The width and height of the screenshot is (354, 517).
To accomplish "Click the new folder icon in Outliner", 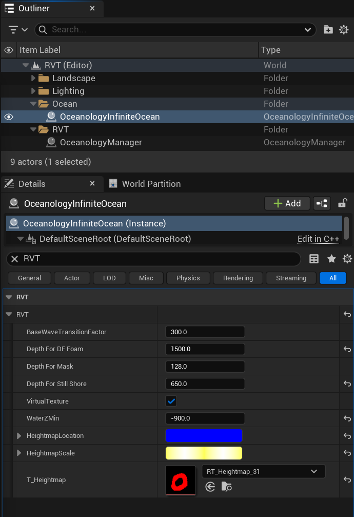I will click(328, 30).
